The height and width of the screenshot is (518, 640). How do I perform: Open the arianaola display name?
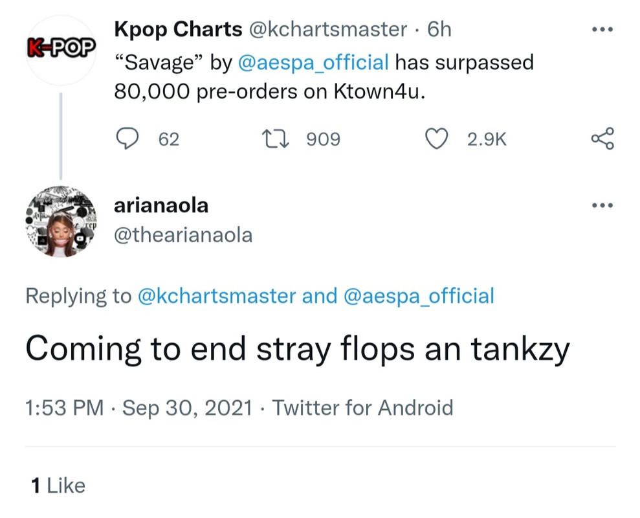[x=161, y=205]
